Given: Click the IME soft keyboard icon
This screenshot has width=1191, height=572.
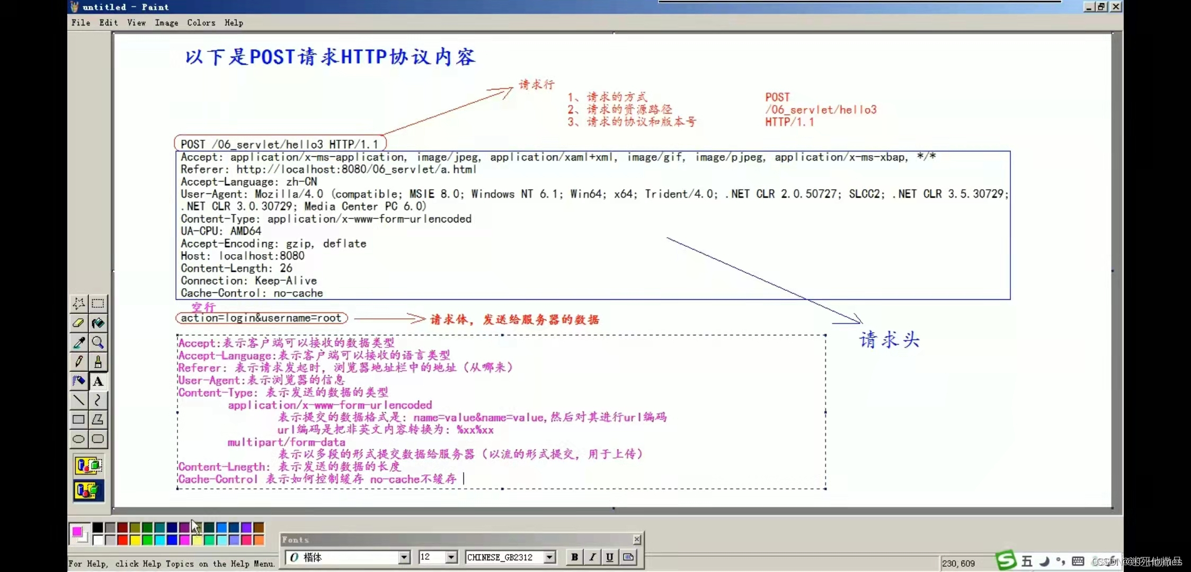Looking at the screenshot, I should click(x=1078, y=561).
